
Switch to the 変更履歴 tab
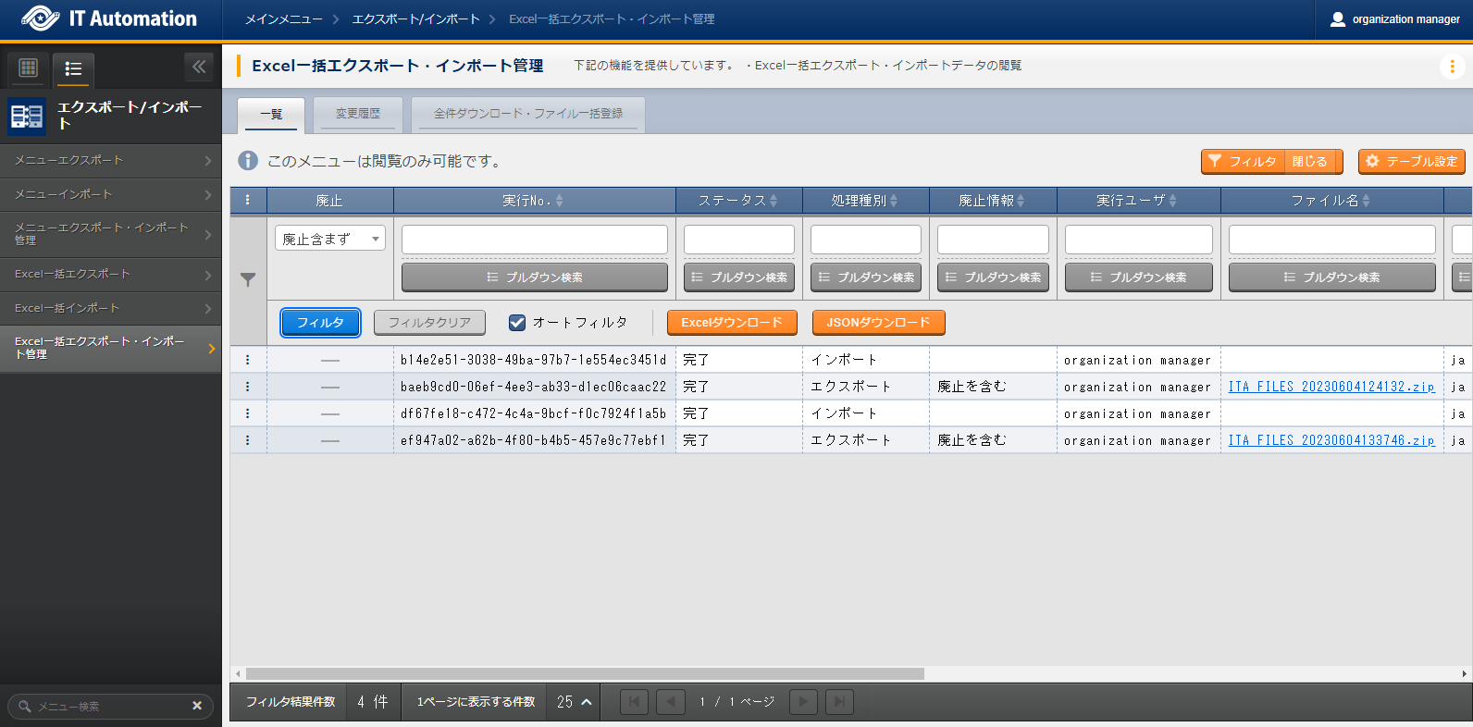tap(358, 114)
